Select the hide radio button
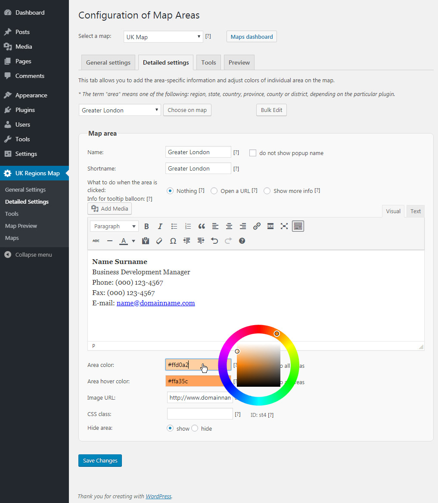The image size is (438, 503). pyautogui.click(x=195, y=428)
